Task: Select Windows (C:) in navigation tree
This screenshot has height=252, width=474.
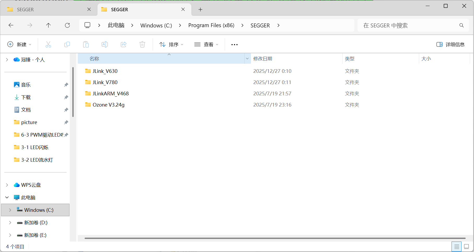Action: coord(36,210)
